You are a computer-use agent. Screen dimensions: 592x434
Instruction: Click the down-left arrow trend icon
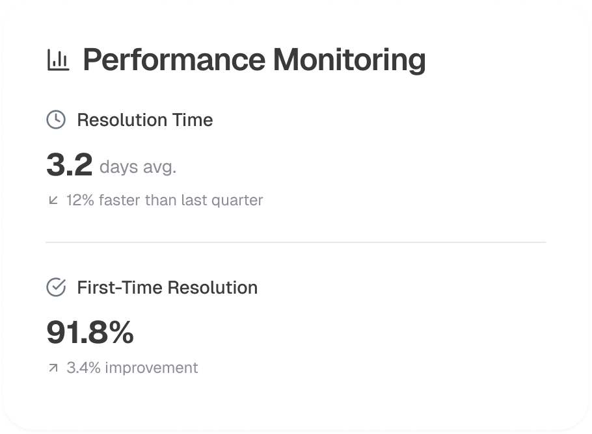pyautogui.click(x=54, y=200)
